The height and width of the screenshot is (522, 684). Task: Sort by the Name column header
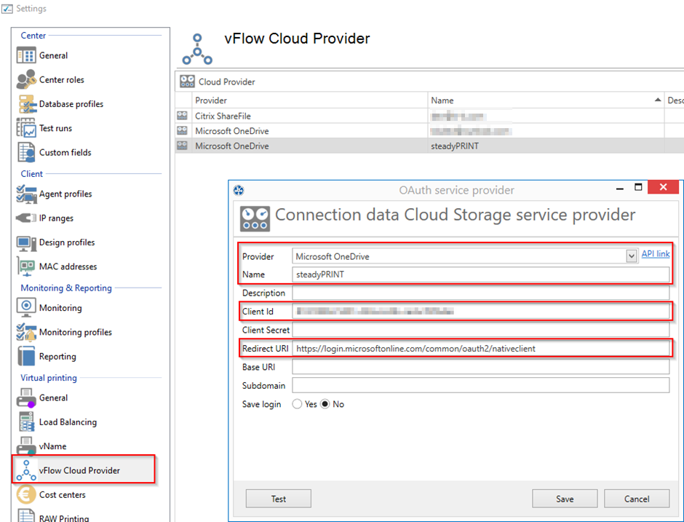[x=546, y=100]
